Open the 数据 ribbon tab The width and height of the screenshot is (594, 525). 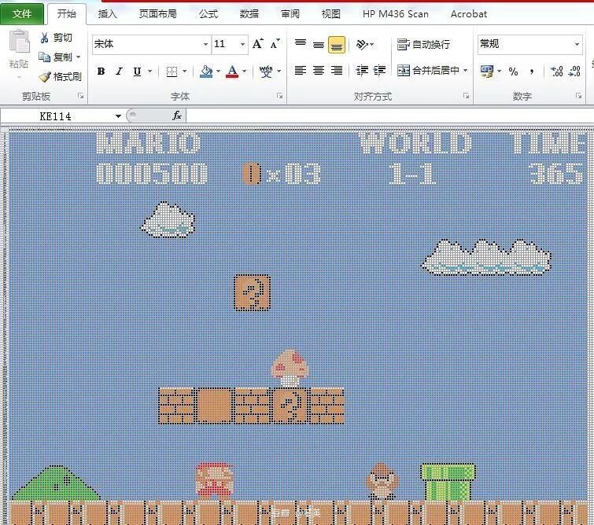[x=249, y=14]
